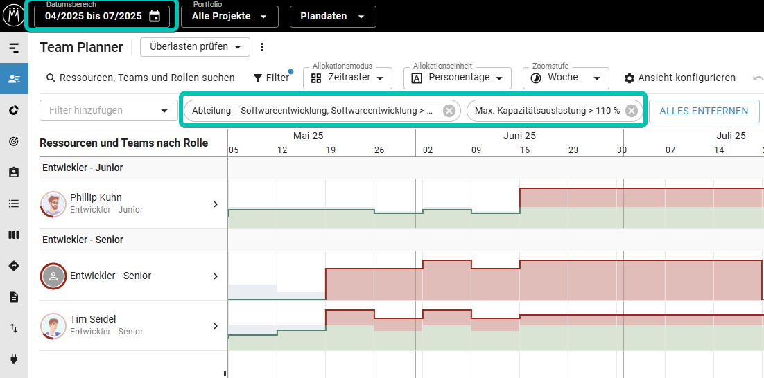
Task: Open the list view sidebar icon
Action: click(14, 204)
